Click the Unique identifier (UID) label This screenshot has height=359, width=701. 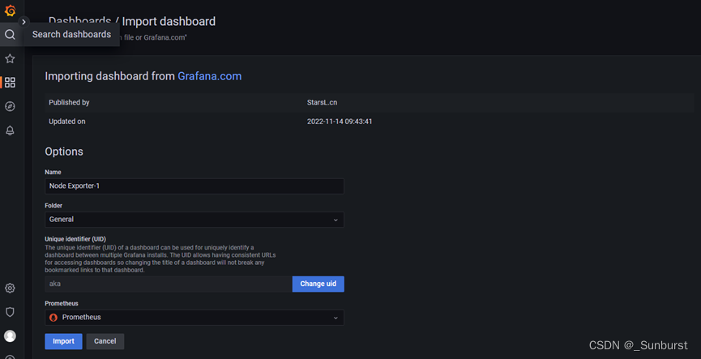(x=75, y=239)
